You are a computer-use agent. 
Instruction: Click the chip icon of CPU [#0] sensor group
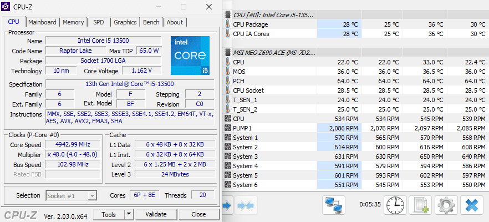[228, 14]
